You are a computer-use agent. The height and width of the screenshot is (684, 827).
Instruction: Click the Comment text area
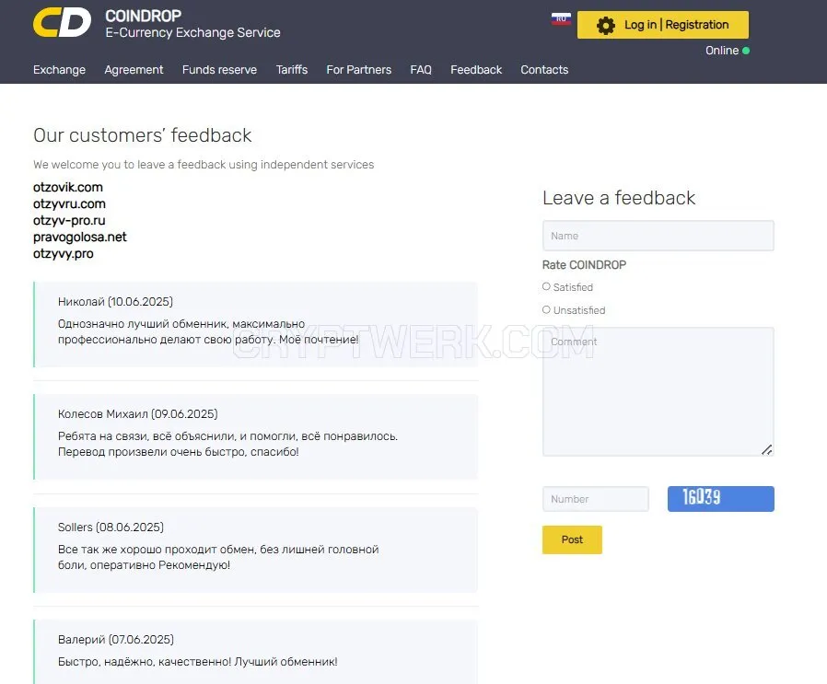point(658,392)
